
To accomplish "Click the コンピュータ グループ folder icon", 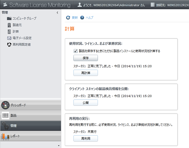I will point(9,18).
